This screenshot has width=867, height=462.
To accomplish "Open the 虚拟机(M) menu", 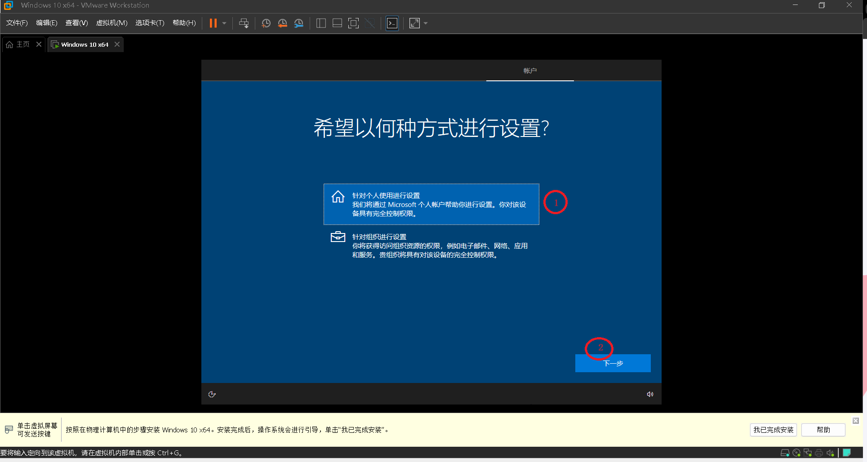I will click(x=112, y=23).
